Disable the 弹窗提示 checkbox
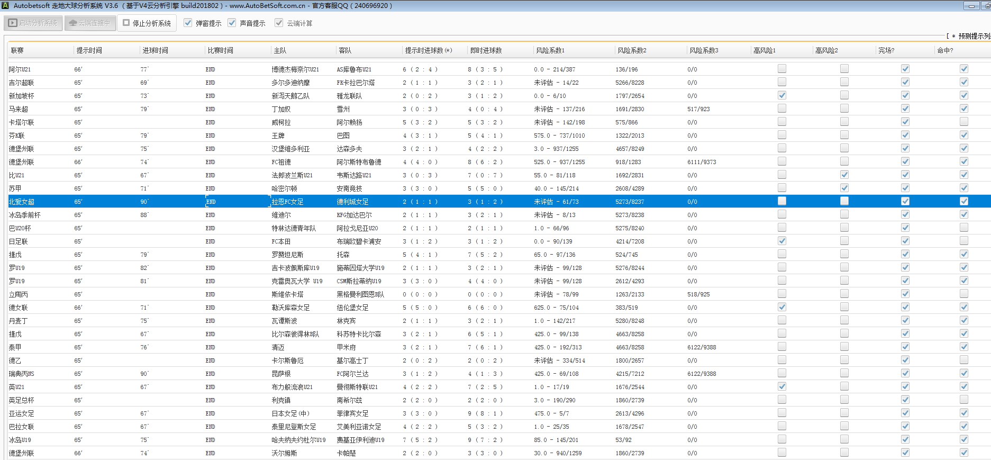The height and width of the screenshot is (460, 991). point(188,23)
